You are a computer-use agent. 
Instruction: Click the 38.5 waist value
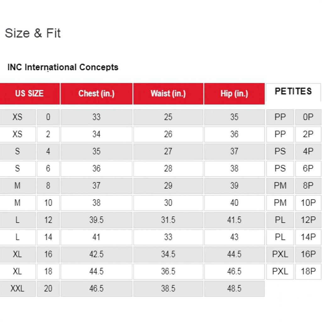click(168, 288)
